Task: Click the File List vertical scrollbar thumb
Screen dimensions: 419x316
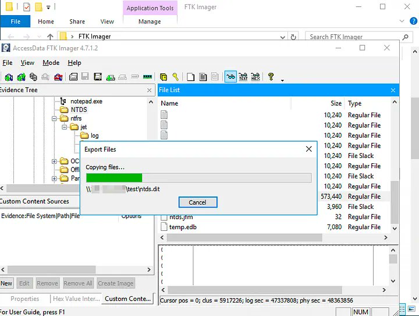Action: coord(395,202)
